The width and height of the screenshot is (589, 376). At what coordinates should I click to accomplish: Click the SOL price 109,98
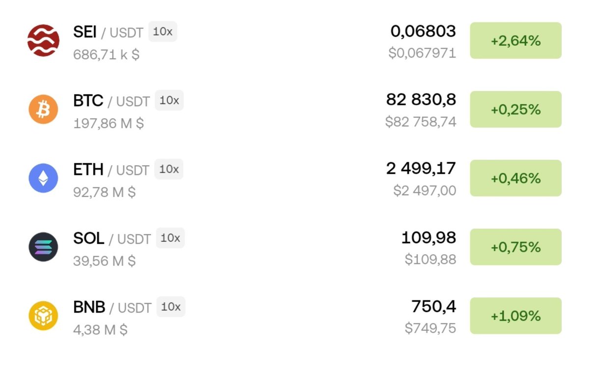pyautogui.click(x=429, y=238)
